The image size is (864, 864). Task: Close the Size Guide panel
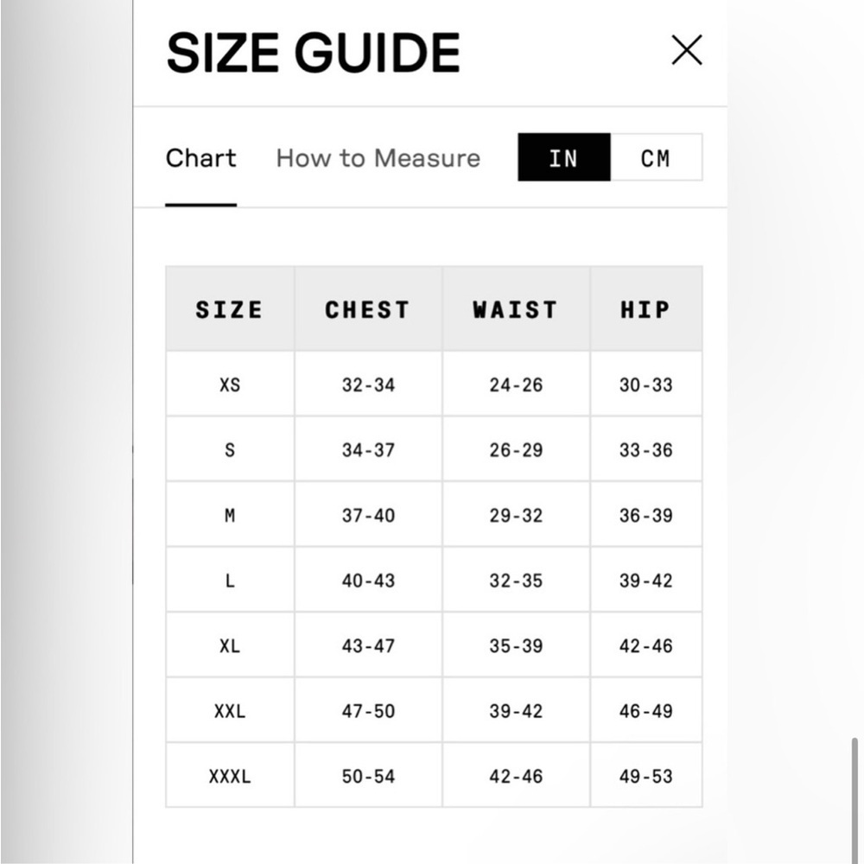click(x=687, y=50)
